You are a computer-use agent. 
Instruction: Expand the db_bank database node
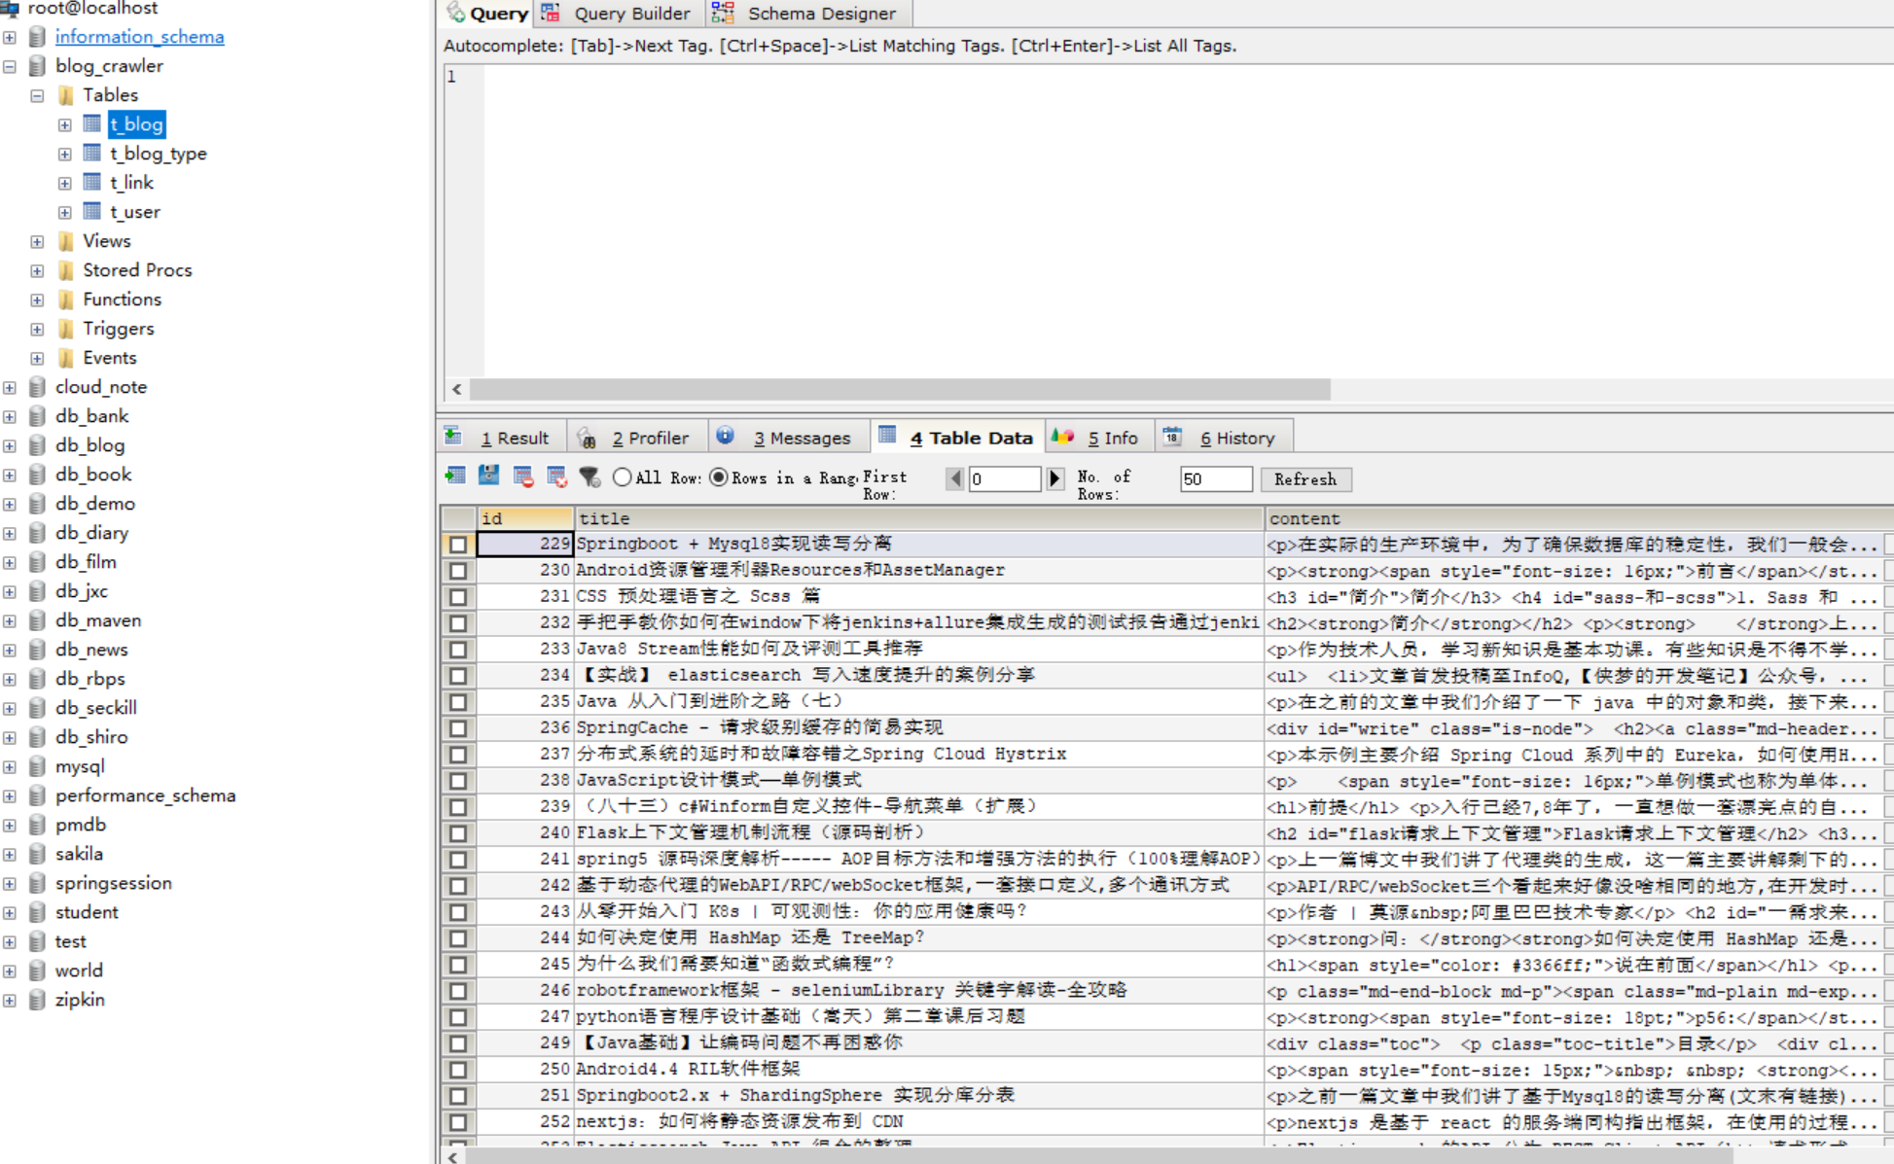(x=9, y=416)
